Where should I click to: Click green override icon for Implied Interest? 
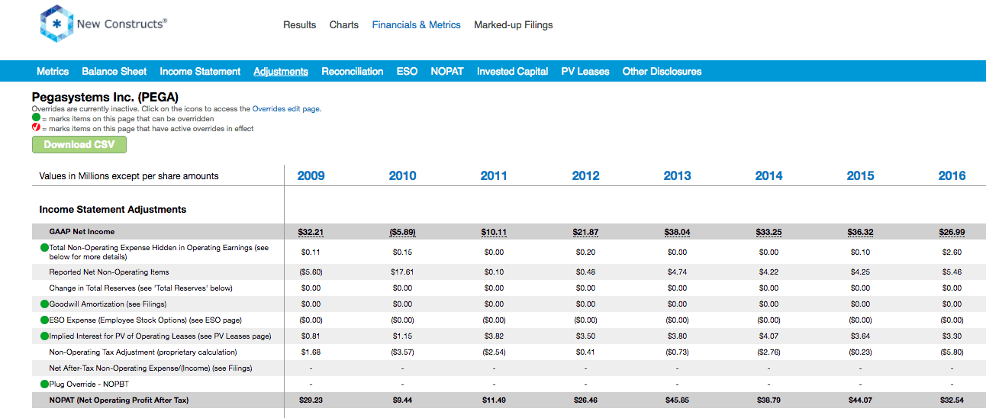pos(44,336)
